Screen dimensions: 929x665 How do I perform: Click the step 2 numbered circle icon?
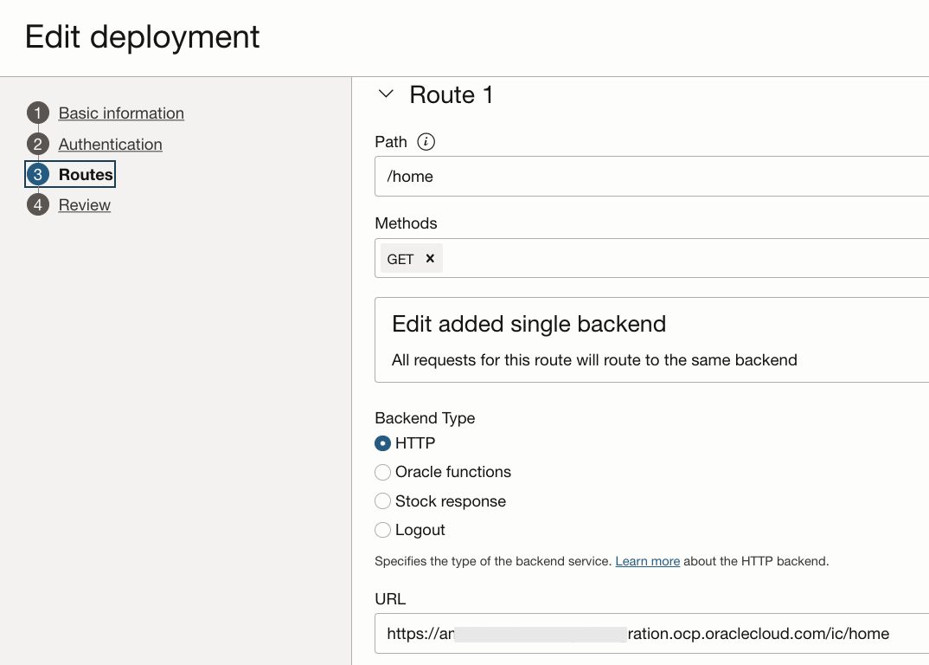(x=37, y=144)
